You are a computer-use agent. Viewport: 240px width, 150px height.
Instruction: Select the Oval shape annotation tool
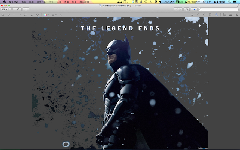[x=9, y=15]
